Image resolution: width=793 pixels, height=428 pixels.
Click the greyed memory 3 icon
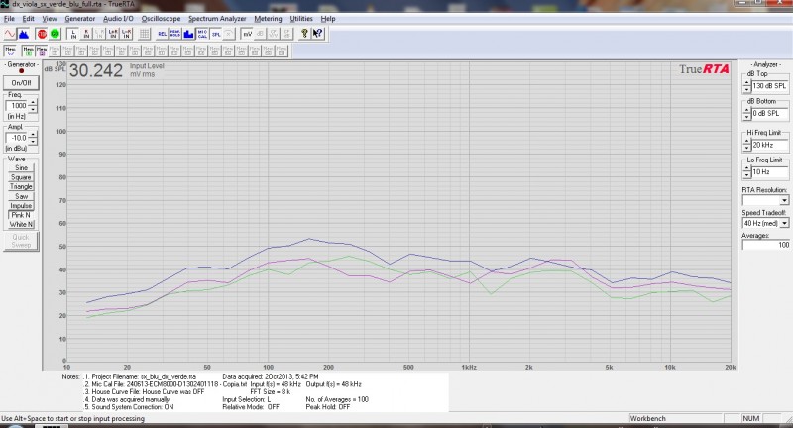(x=56, y=51)
